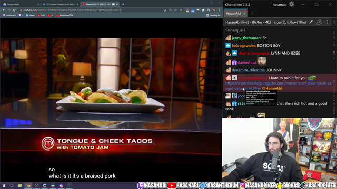Screen dimensions: 337x189
Task: Open the chat header three-dot menu
Action: pos(328,22)
